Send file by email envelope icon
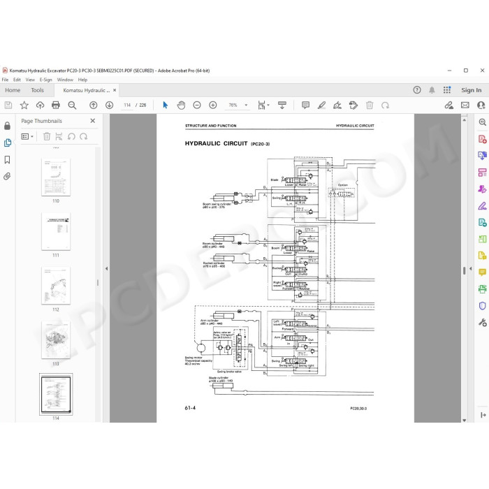Viewport: 489px width, 489px height. pyautogui.click(x=465, y=105)
